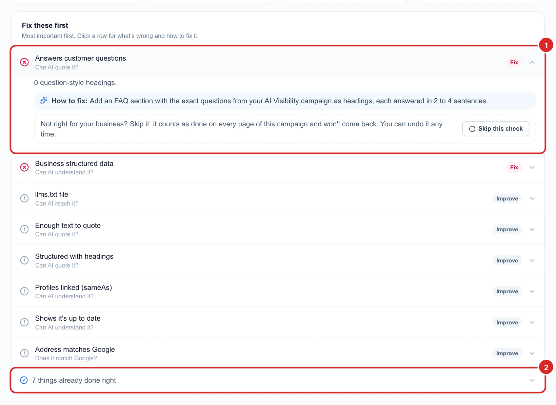Click the Skip this check button

click(496, 129)
